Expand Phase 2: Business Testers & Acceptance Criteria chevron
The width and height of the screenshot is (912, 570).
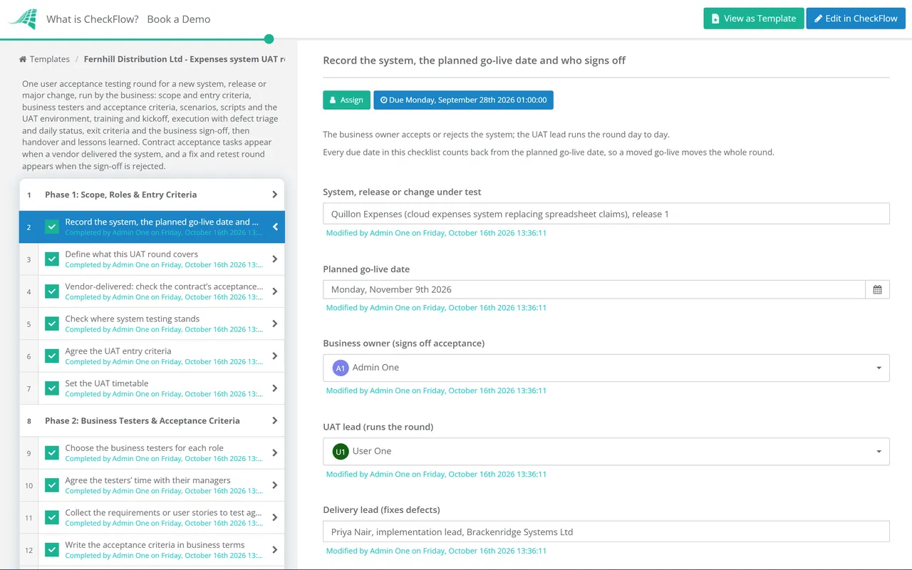275,420
